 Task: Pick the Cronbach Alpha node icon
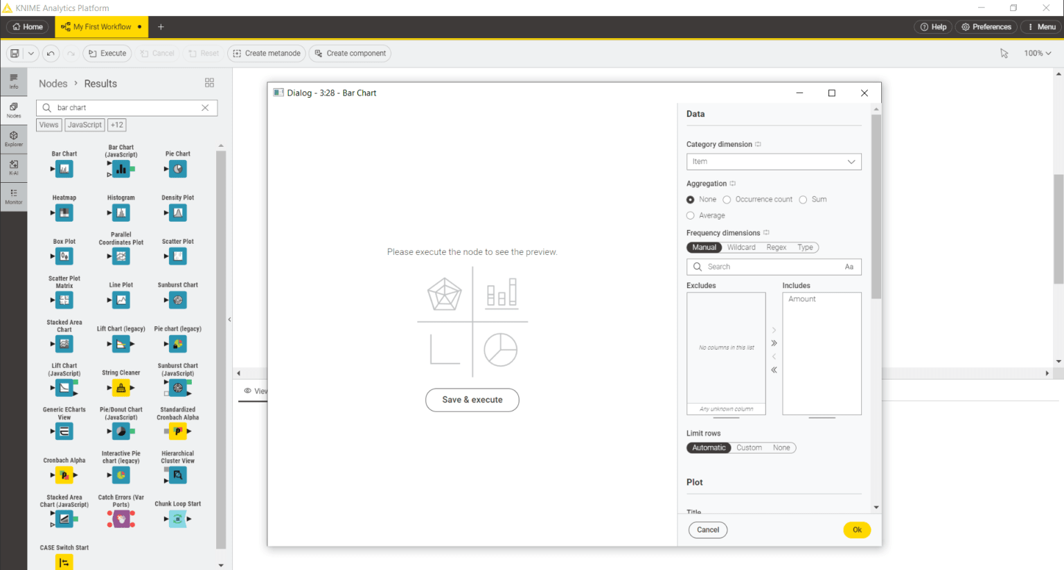(64, 475)
